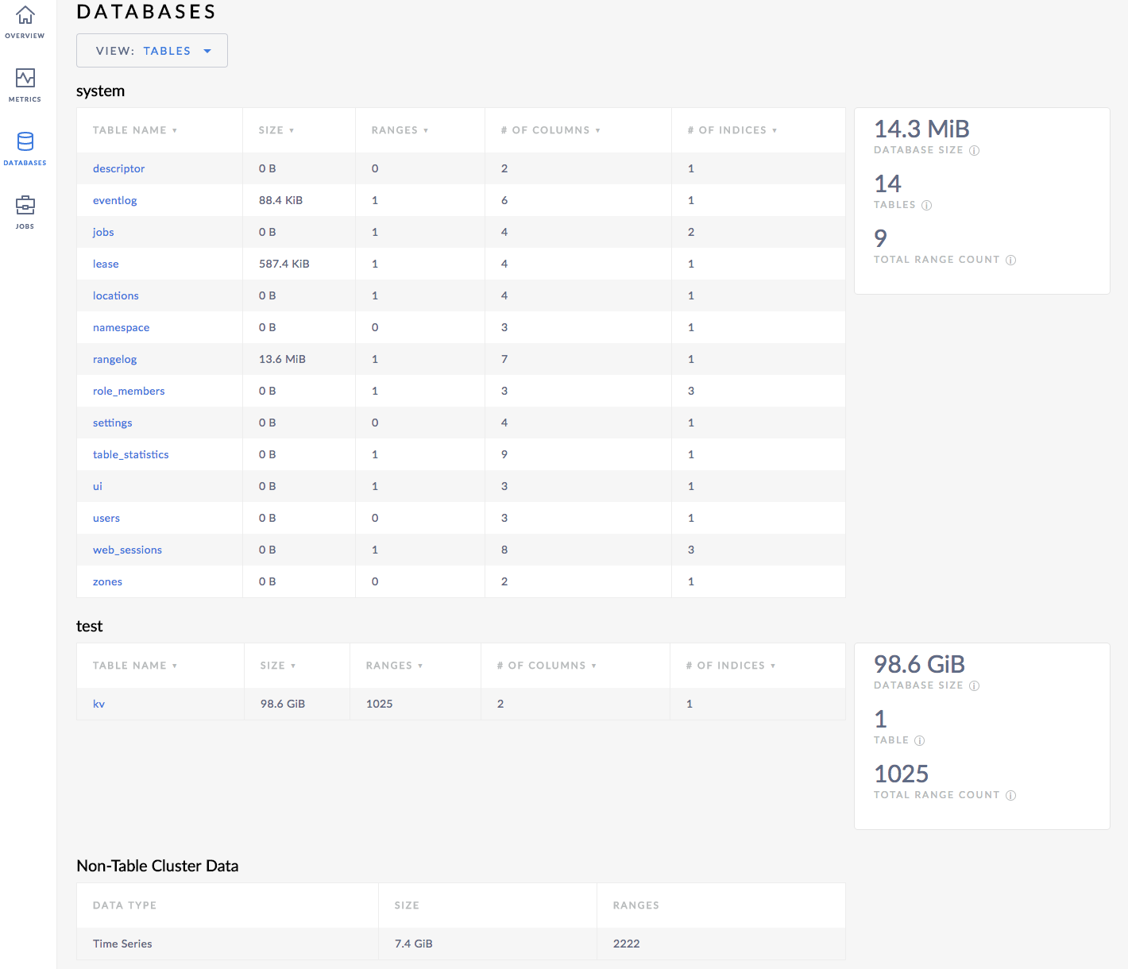Screen dimensions: 1128x969
Task: Click the info icon beside TOTAL RANGE COUNT
Action: pos(1010,260)
